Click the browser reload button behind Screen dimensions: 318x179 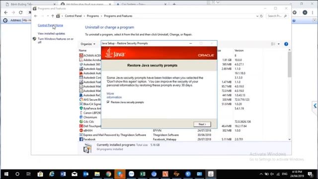(21, 12)
